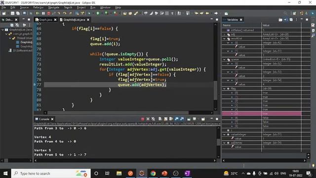Screen dimensions: 316x178
Task: Collapse the flag array variable node
Action: tap(224, 89)
